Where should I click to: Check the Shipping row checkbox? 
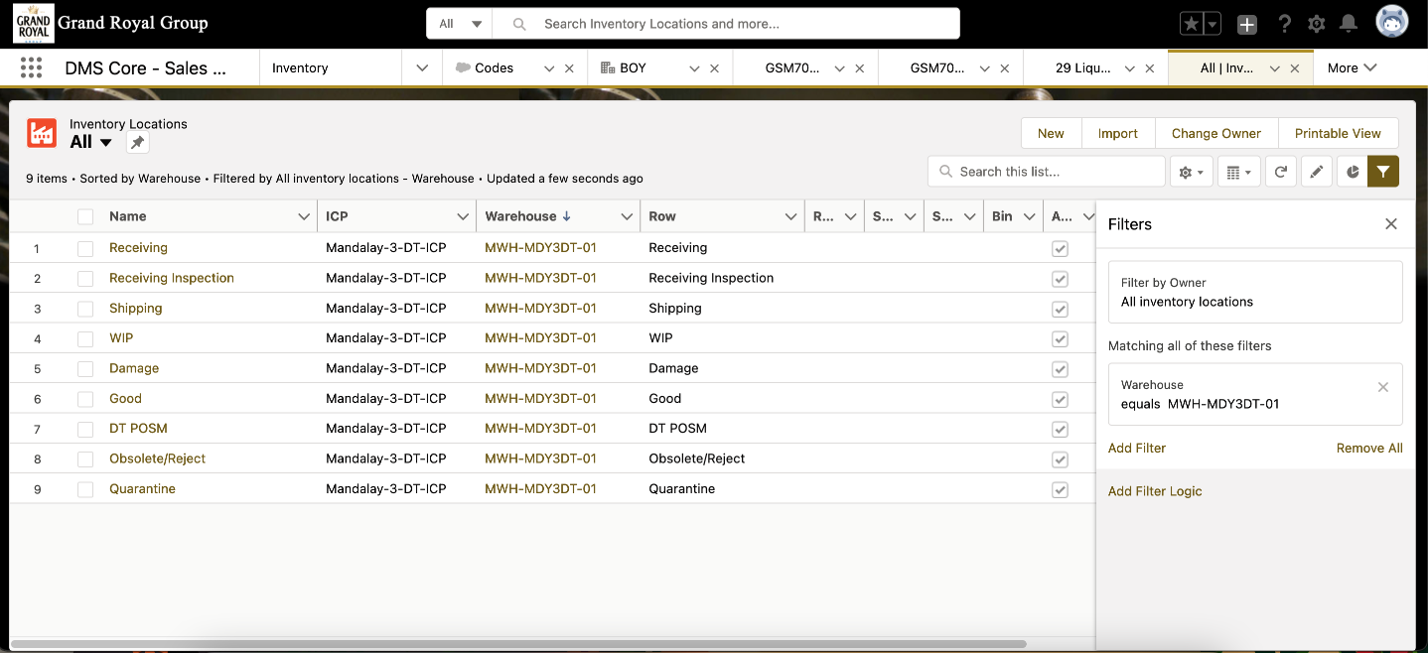85,309
